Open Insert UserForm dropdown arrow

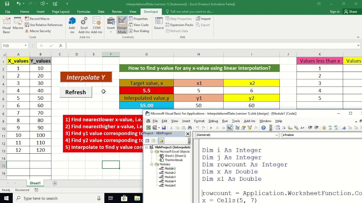click(x=159, y=128)
